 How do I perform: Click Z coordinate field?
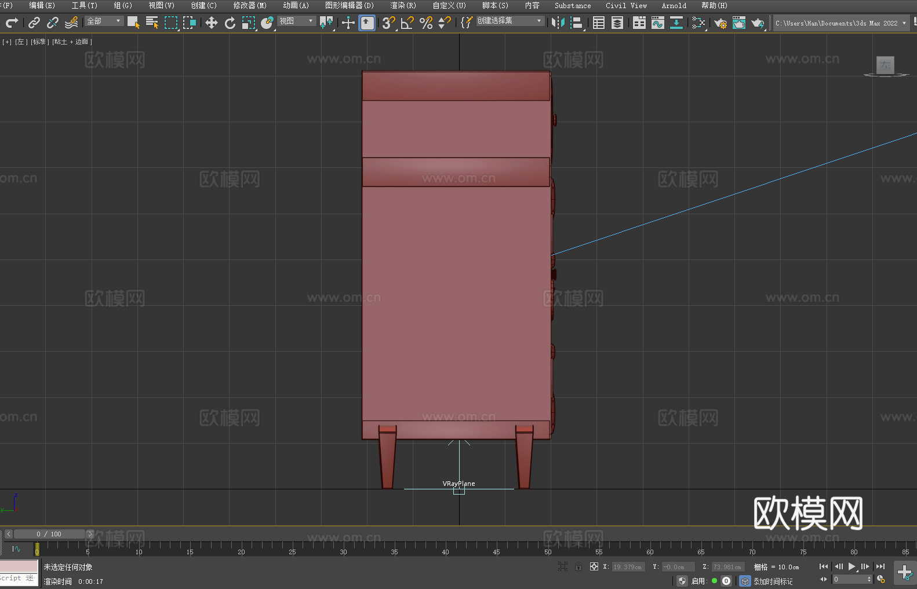(727, 567)
